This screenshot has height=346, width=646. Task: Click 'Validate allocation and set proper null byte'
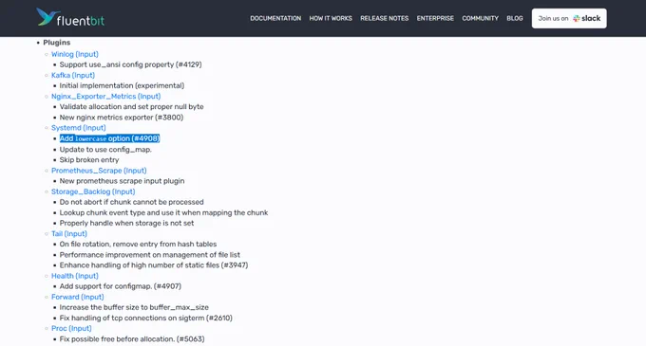coord(131,107)
